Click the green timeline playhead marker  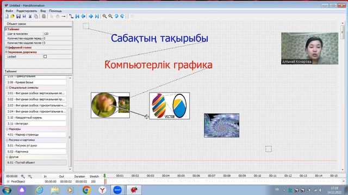pyautogui.click(x=105, y=176)
